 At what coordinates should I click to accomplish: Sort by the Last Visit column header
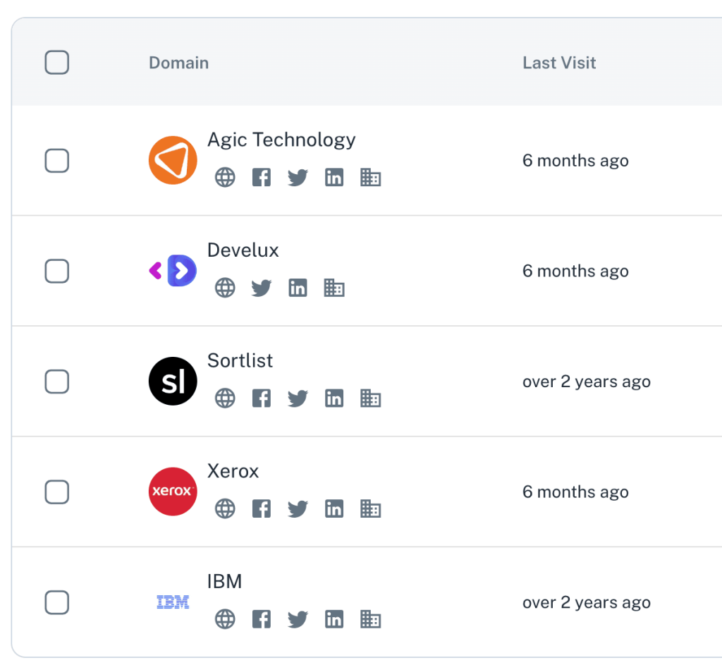click(559, 63)
